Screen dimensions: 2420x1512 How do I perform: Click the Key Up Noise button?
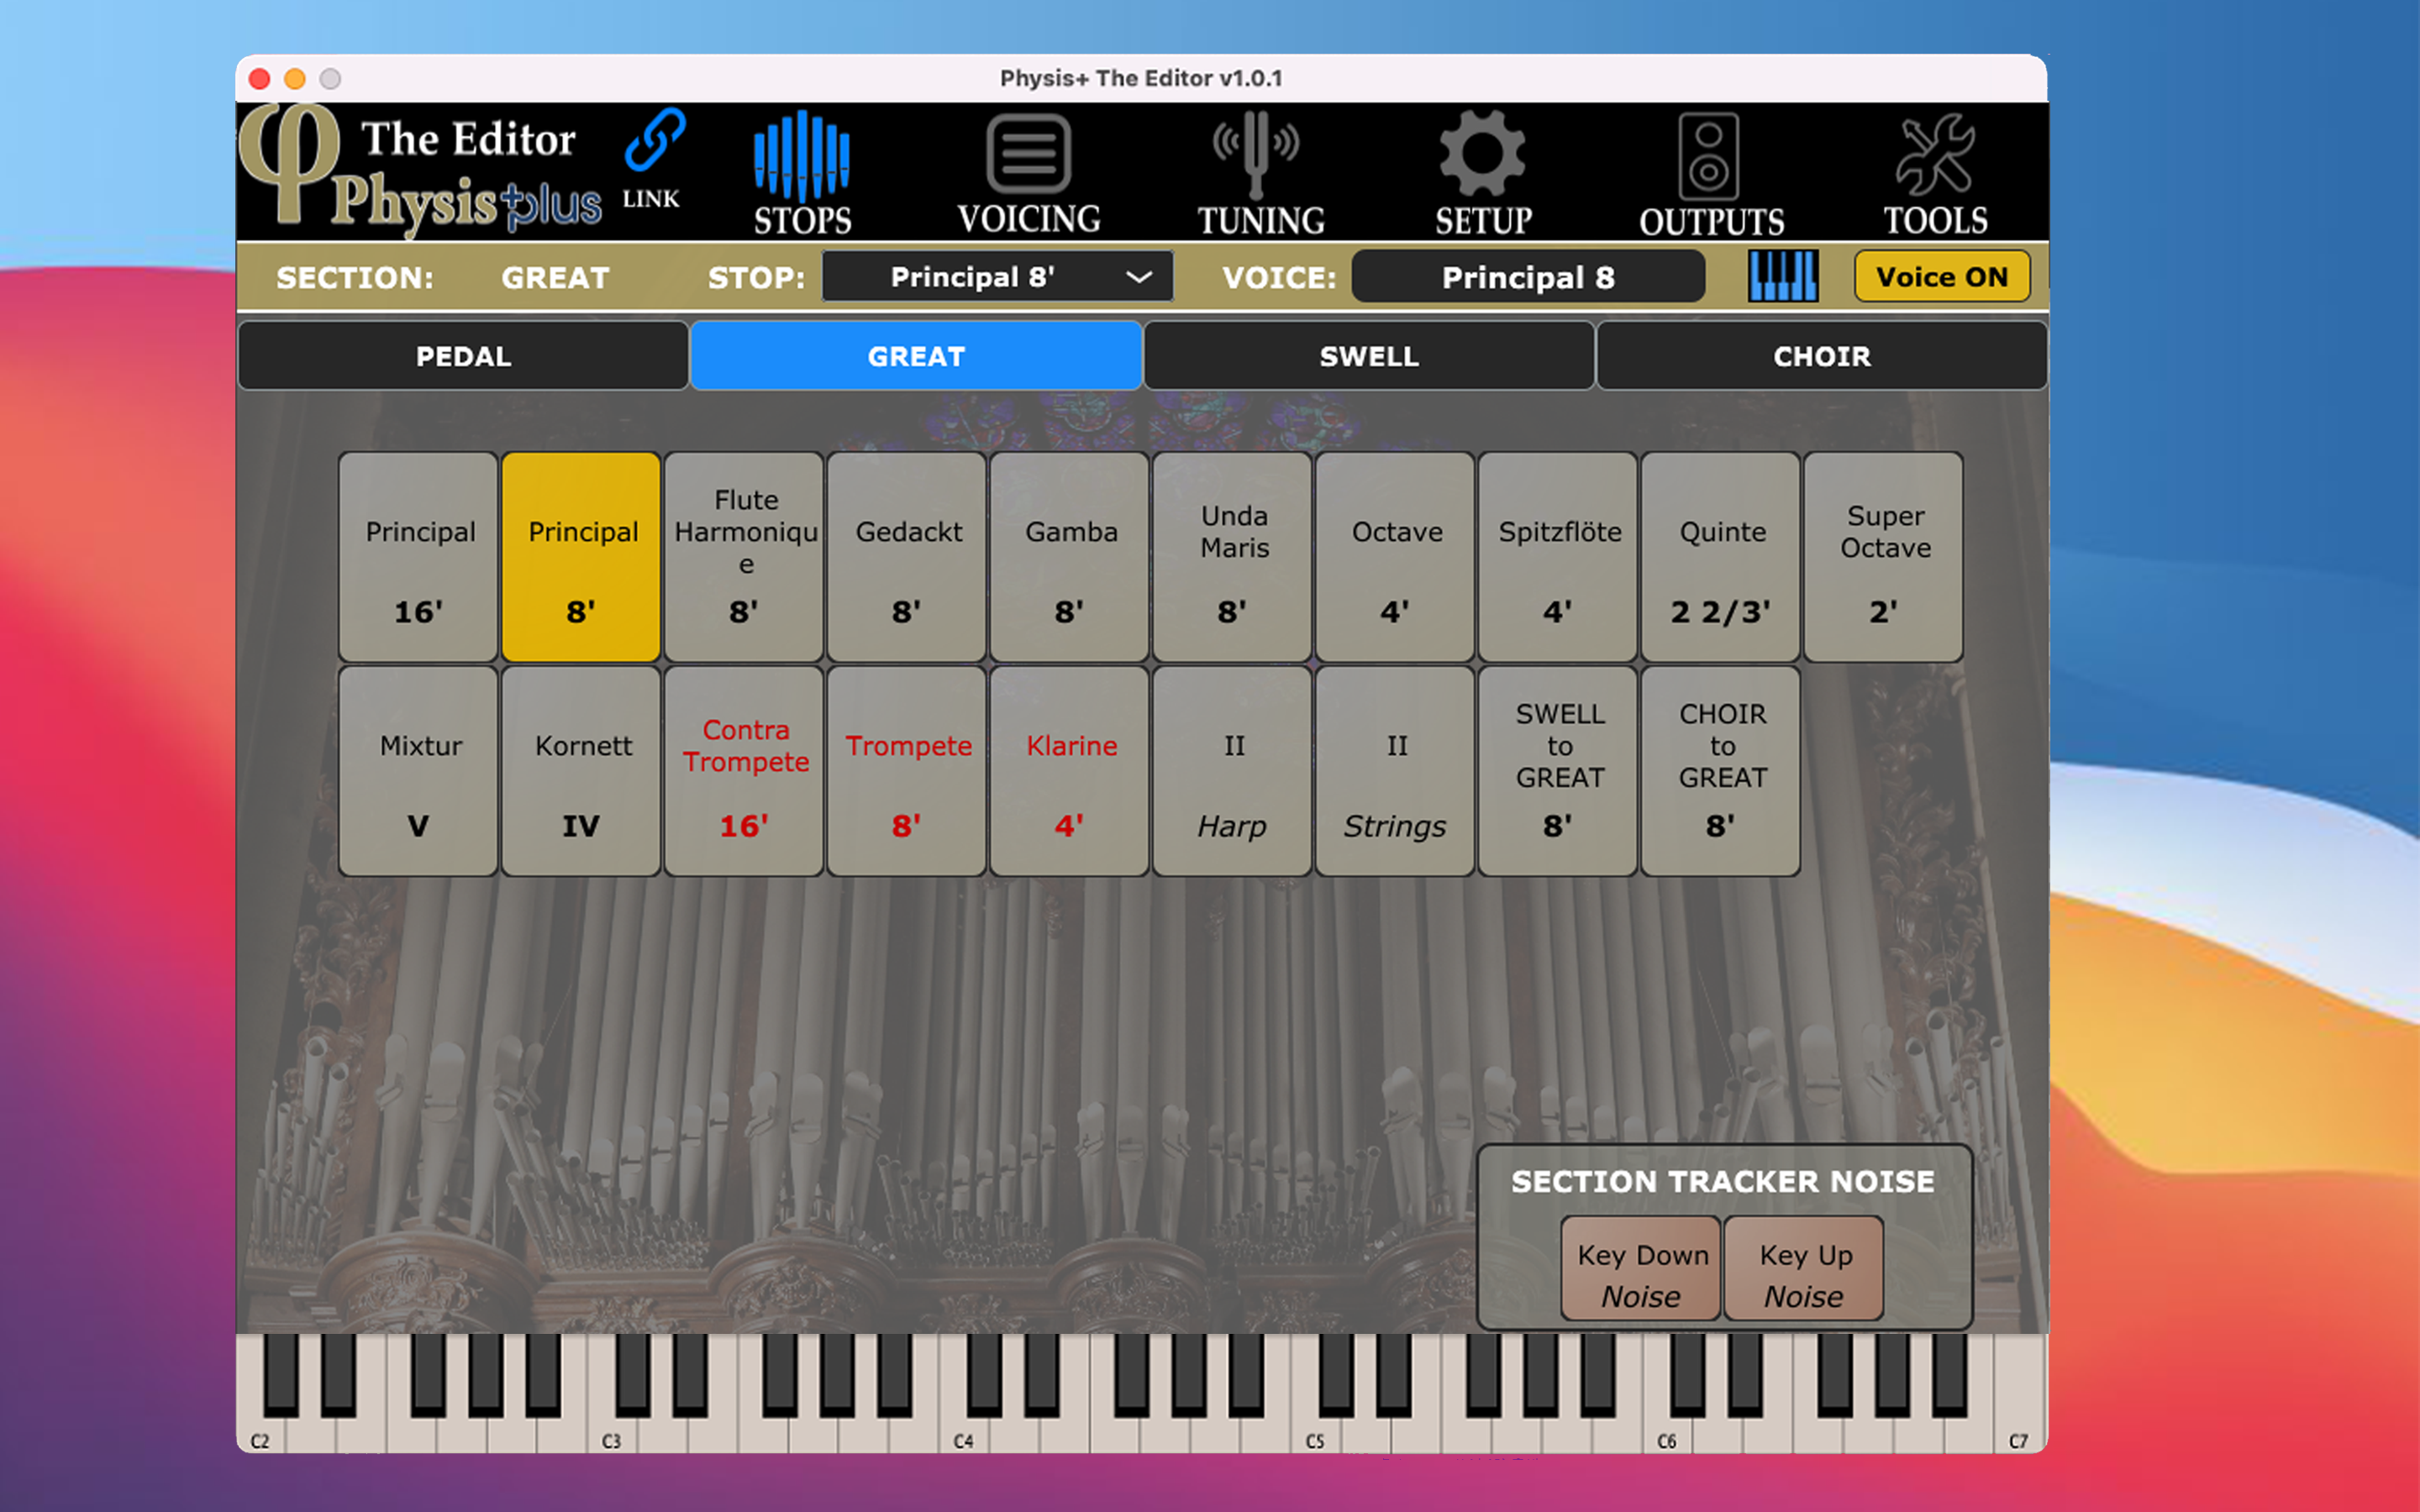tap(1804, 1268)
